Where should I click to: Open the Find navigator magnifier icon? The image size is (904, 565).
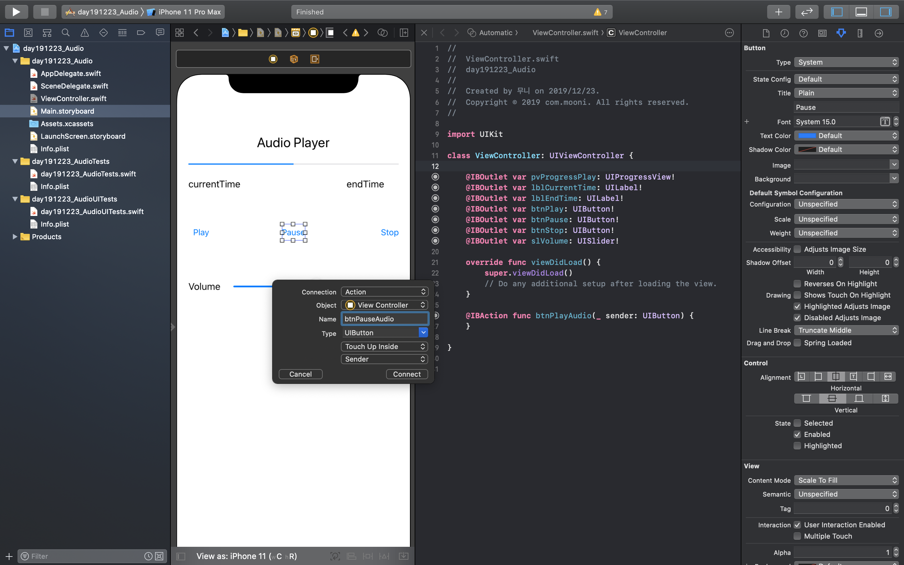pyautogui.click(x=66, y=33)
